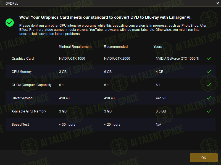This screenshot has height=165, width=221.
Task: Click the green check in Graphics Card row
Action: [x=209, y=58]
